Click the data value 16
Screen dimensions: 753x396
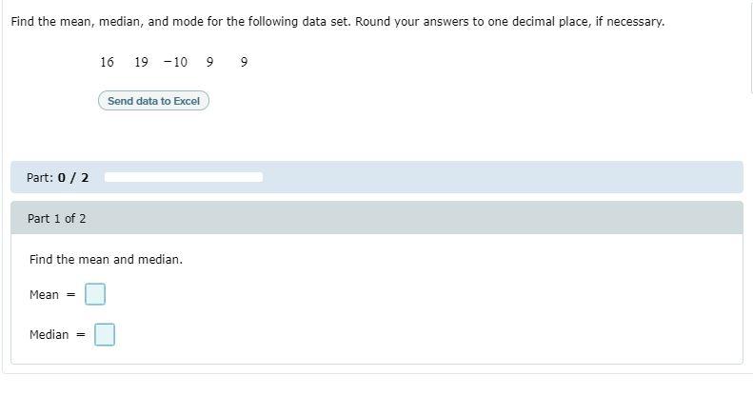(107, 62)
